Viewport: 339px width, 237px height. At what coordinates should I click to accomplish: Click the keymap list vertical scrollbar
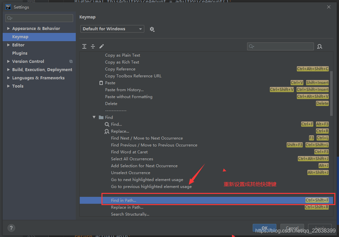[331, 93]
